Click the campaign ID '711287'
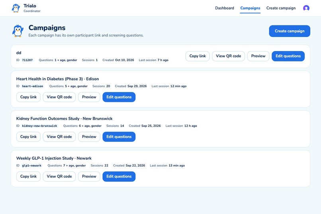The height and width of the screenshot is (214, 321). (x=27, y=60)
